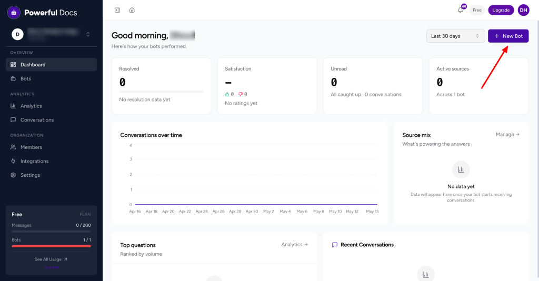Open the DH user avatar menu

pyautogui.click(x=524, y=10)
